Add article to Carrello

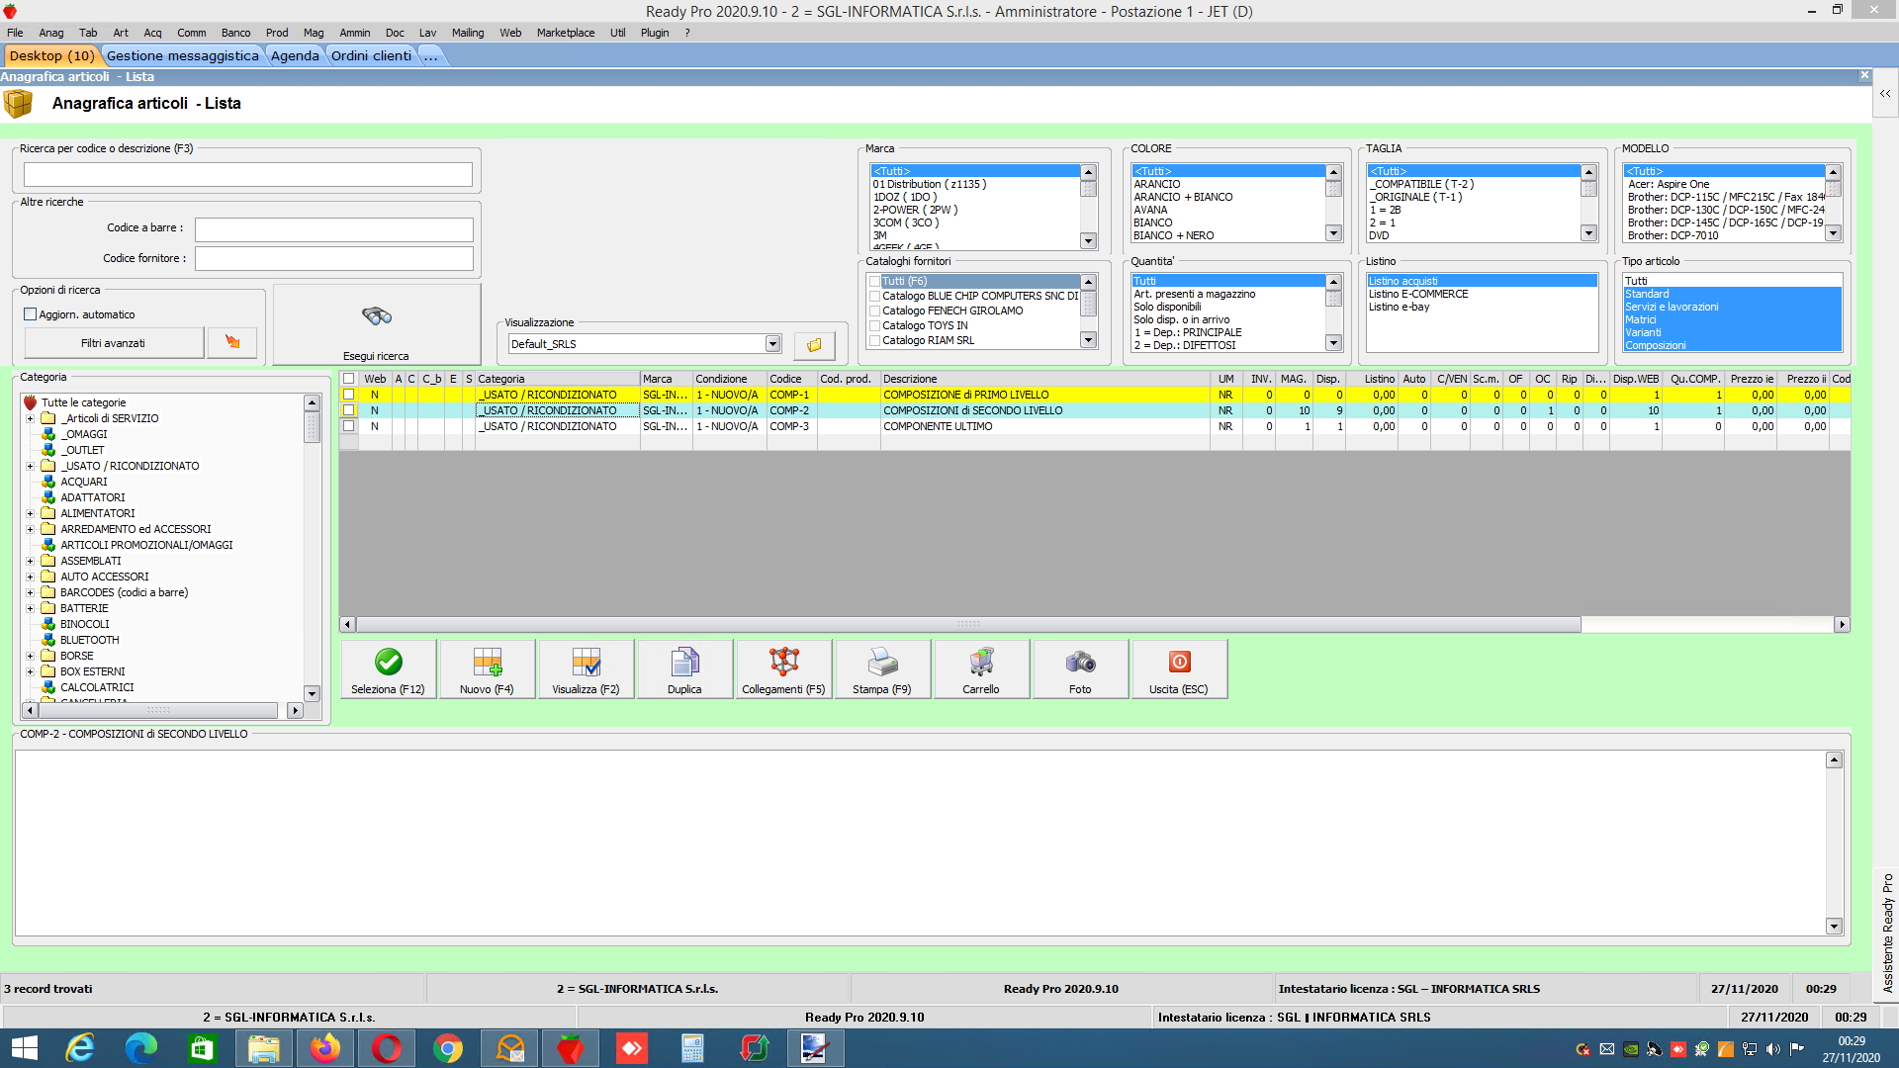pyautogui.click(x=981, y=669)
